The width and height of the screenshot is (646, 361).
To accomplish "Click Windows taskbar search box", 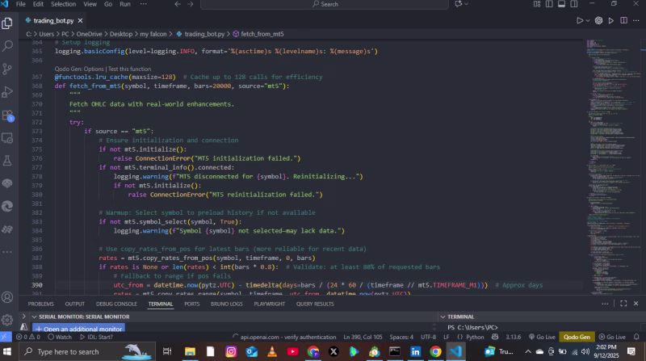I will (x=86, y=351).
